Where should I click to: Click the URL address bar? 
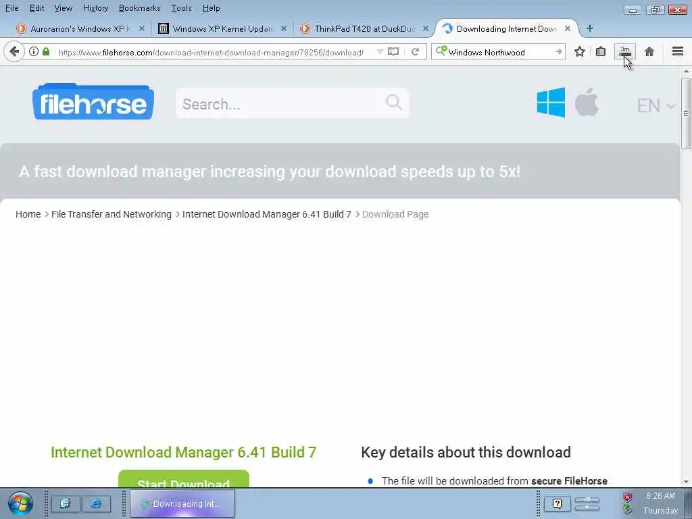(x=211, y=52)
